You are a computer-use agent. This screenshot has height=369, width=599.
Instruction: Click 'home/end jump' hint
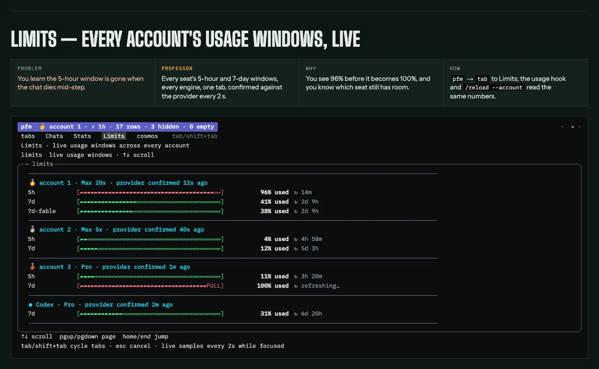(x=146, y=337)
